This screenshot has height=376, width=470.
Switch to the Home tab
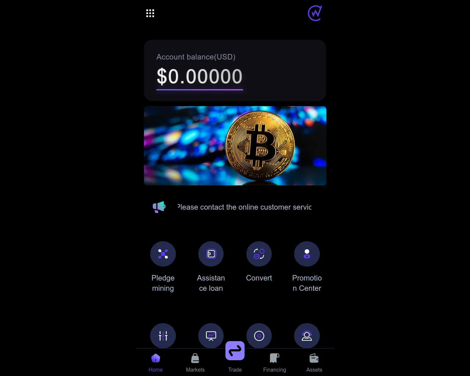pos(156,363)
